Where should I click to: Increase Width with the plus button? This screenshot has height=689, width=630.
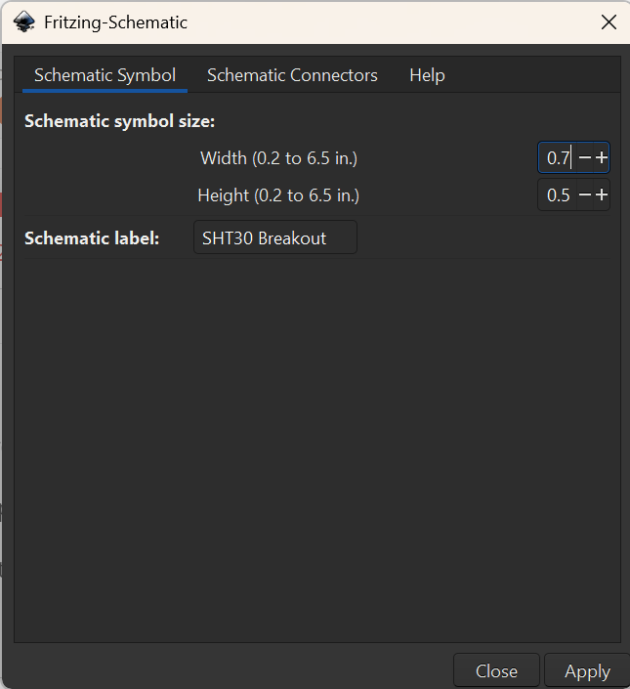point(602,157)
